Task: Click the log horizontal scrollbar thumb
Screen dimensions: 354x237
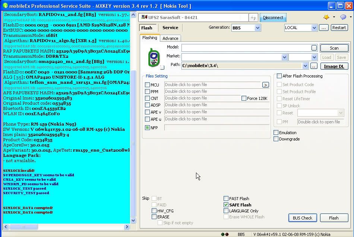Action: click(x=23, y=227)
